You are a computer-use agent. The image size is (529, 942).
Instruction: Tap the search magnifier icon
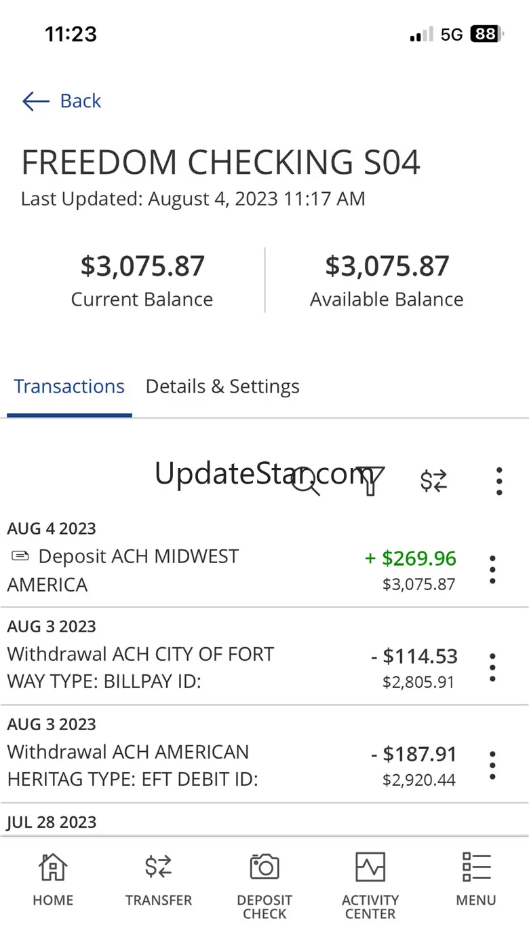pyautogui.click(x=305, y=481)
